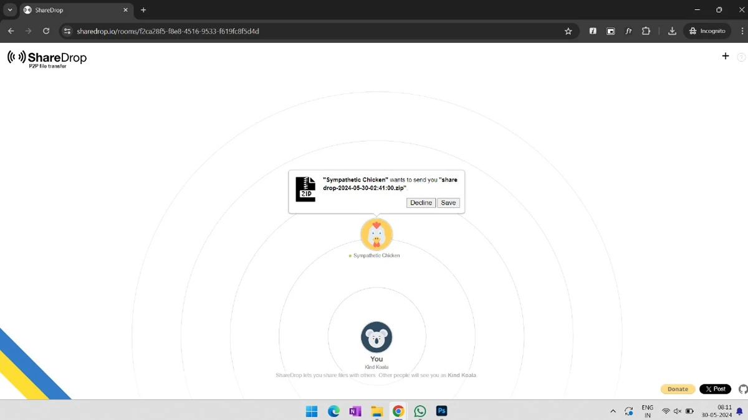Click the sync icon in the system tray
The image size is (748, 420).
629,411
